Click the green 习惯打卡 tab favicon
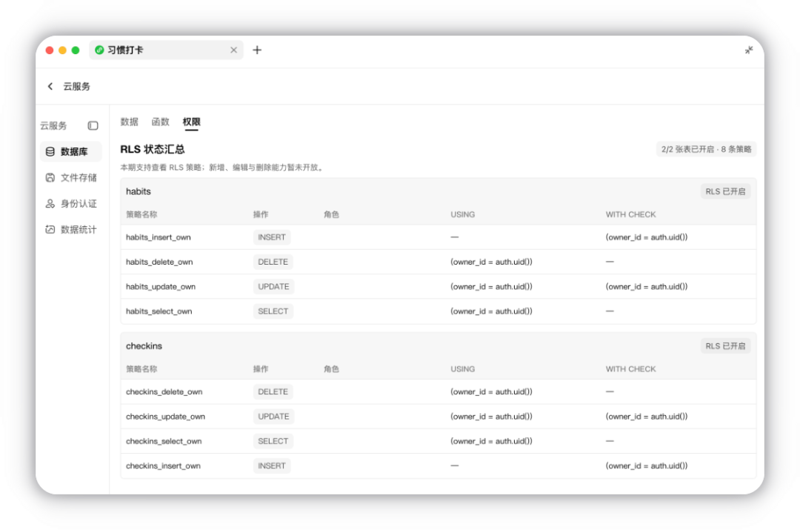Viewport: 800px width, 530px height. coord(99,50)
